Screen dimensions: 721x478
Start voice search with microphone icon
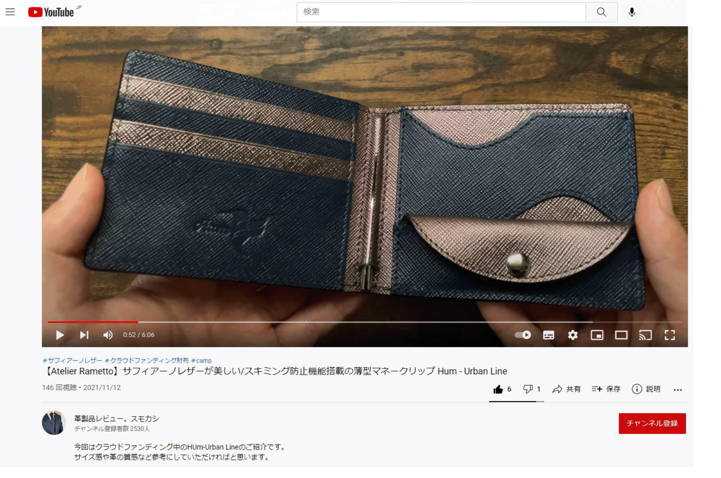pyautogui.click(x=631, y=12)
